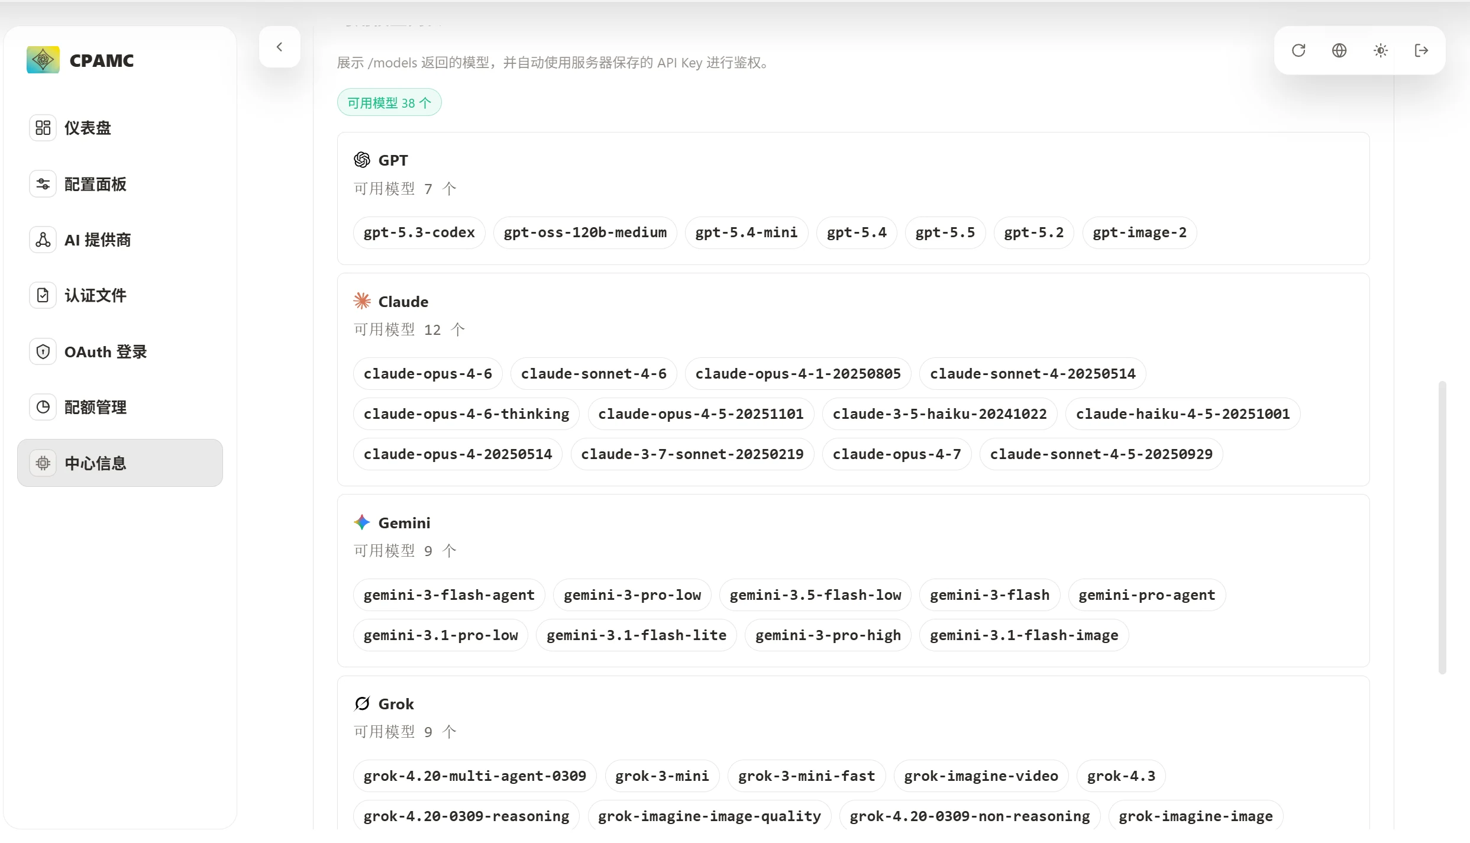
Task: Click grok-imagine-video tag
Action: point(981,776)
